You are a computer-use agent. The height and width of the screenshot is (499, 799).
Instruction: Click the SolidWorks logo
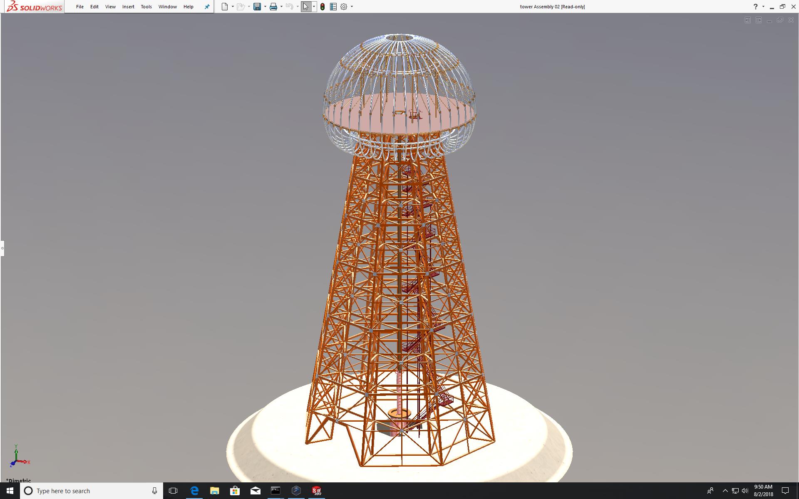pos(35,7)
